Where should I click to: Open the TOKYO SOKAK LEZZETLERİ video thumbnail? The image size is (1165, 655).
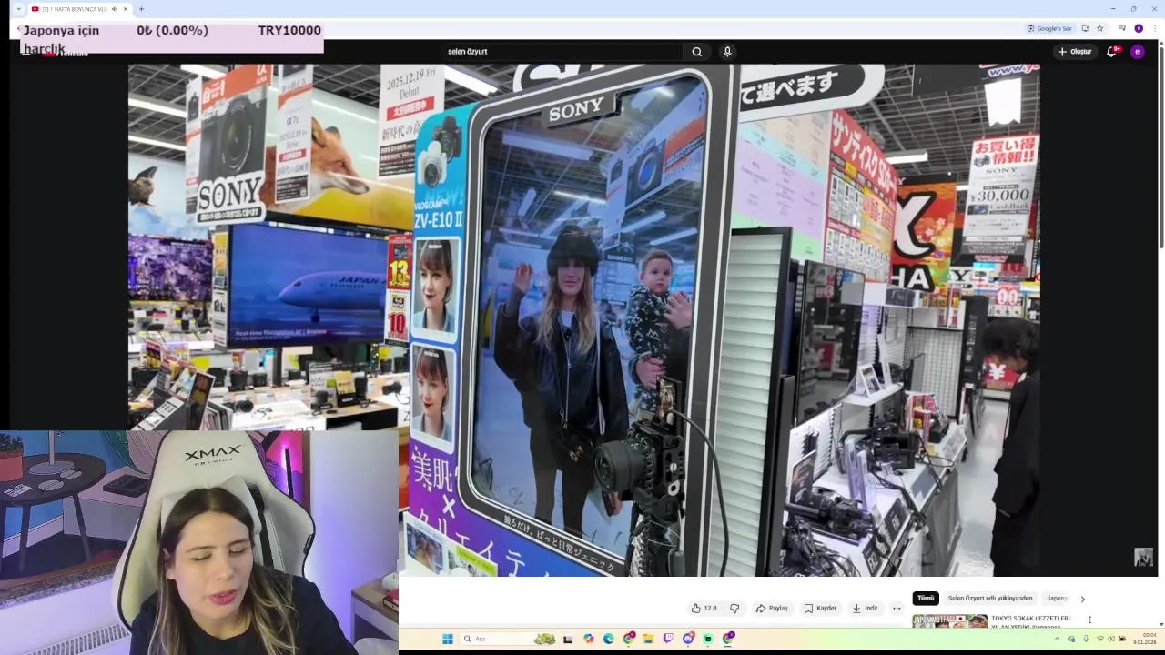point(949,621)
